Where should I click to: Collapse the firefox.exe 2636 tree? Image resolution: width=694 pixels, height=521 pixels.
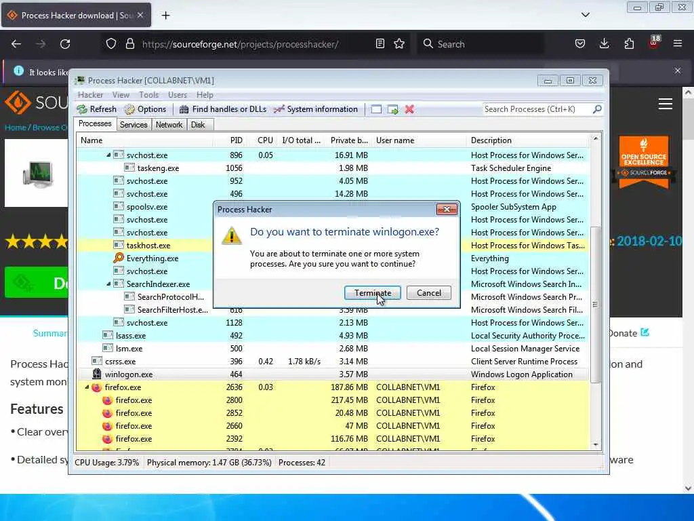tap(87, 387)
